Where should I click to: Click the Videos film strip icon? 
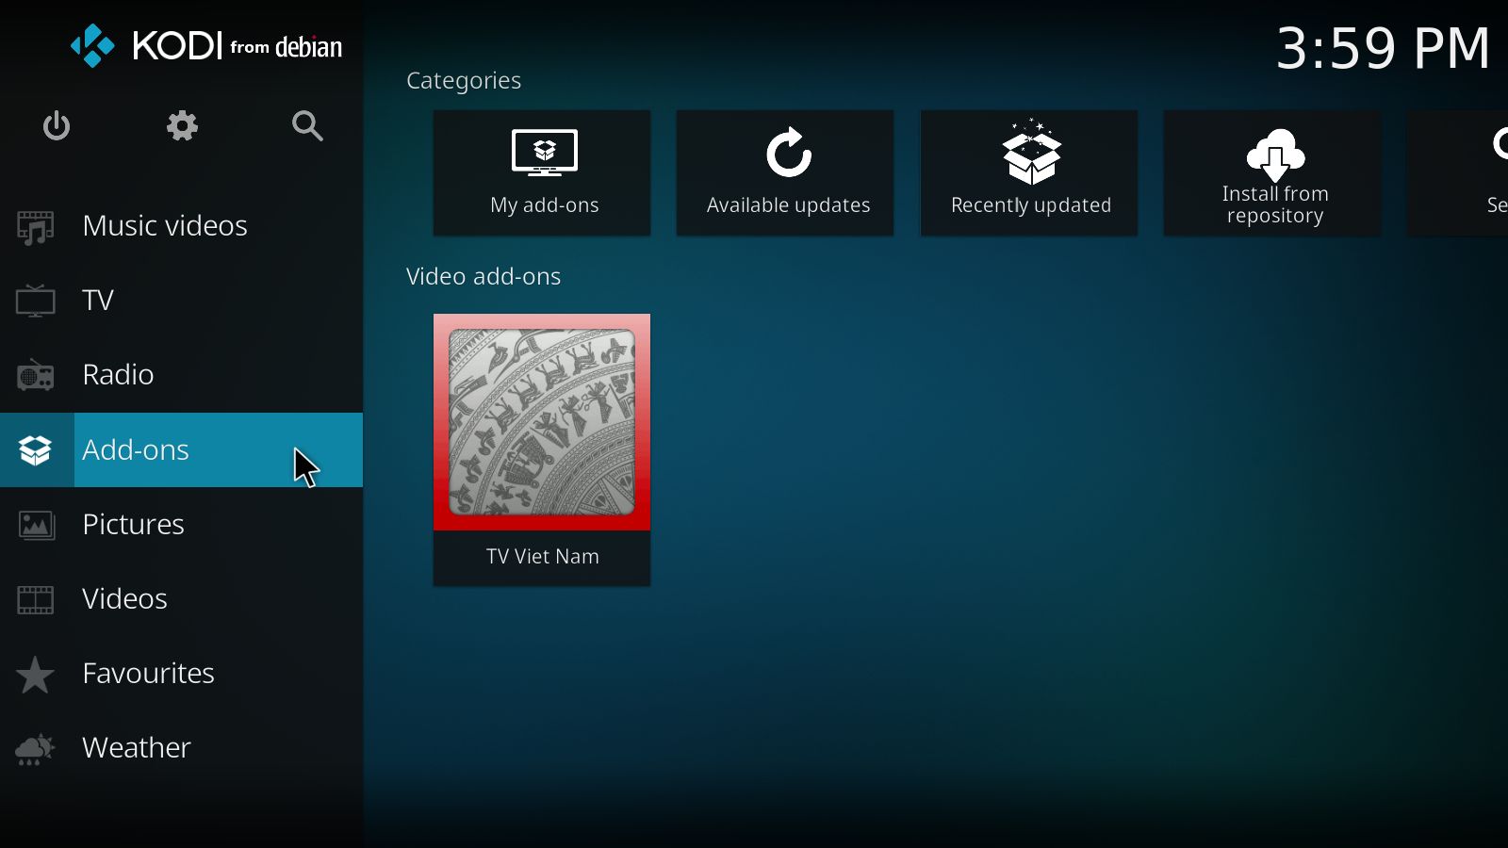(x=36, y=599)
